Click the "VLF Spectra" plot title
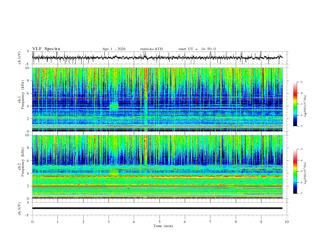Screen dimensions: 323x249 tap(46, 49)
